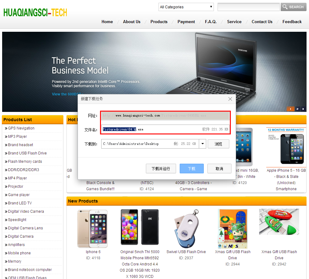Open the Payment page
This screenshot has height=279, width=309.
click(186, 22)
